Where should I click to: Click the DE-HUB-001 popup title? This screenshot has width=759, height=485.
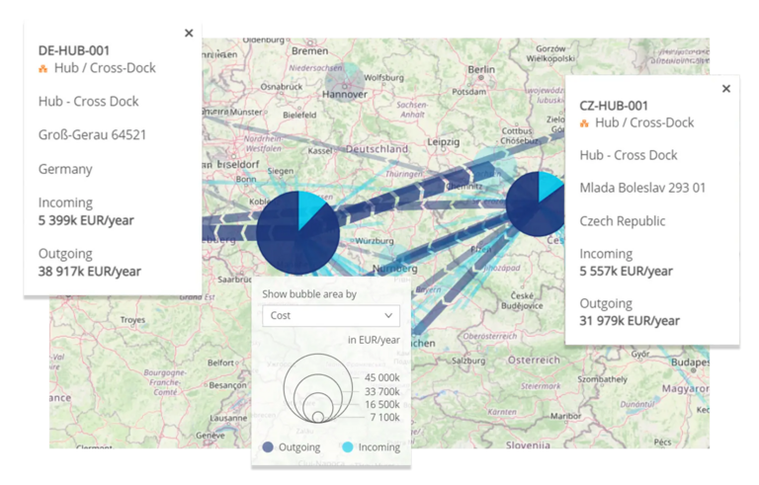pyautogui.click(x=74, y=50)
